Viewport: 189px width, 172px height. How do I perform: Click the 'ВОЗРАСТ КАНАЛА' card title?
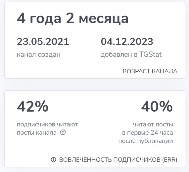pyautogui.click(x=150, y=71)
